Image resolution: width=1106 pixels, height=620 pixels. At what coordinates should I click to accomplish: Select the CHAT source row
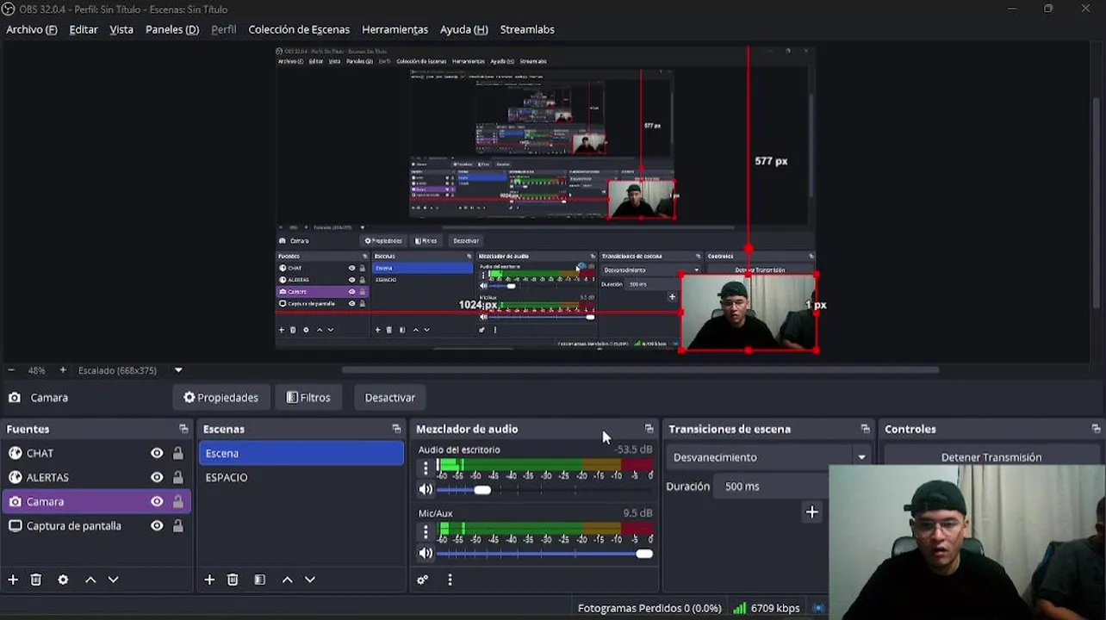(96, 453)
